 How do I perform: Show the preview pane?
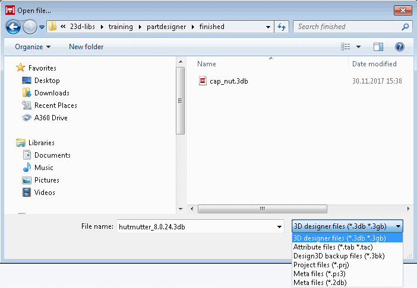tap(378, 47)
